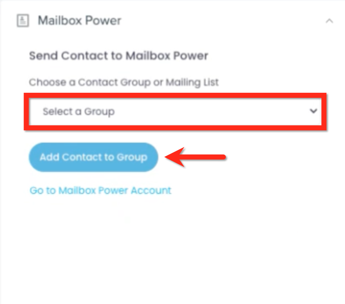Click the red arrow pointing at Add Contact
The height and width of the screenshot is (304, 345).
click(x=195, y=157)
